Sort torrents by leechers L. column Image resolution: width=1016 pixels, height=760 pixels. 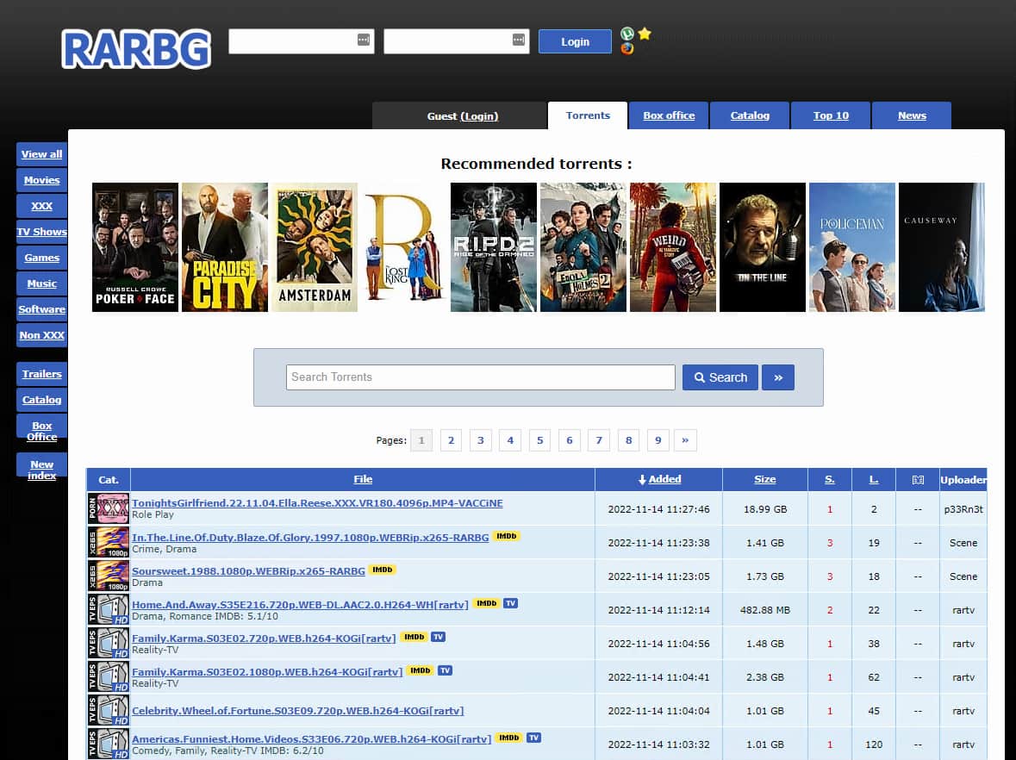[x=874, y=479]
